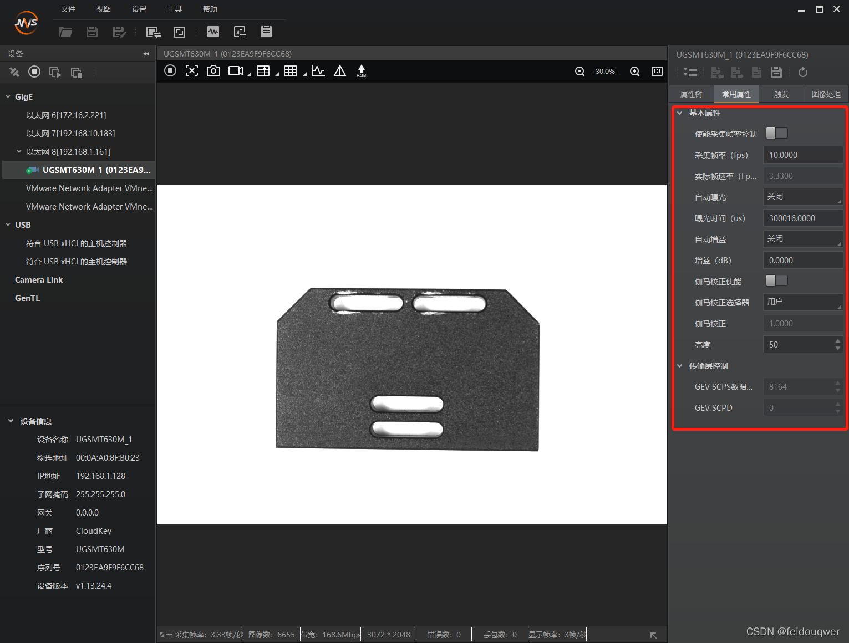Screen dimensions: 849x643
Task: Click the export properties file icon
Action: pyautogui.click(x=737, y=72)
